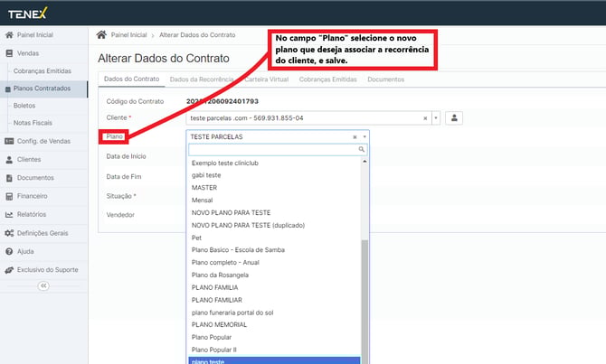Image resolution: width=606 pixels, height=364 pixels.
Task: Click the Painel Inicial home icon in sidebar
Action: point(9,35)
